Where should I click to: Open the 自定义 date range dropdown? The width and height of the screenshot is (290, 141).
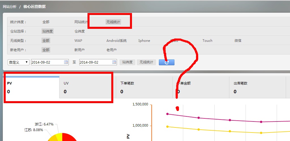point(18,62)
